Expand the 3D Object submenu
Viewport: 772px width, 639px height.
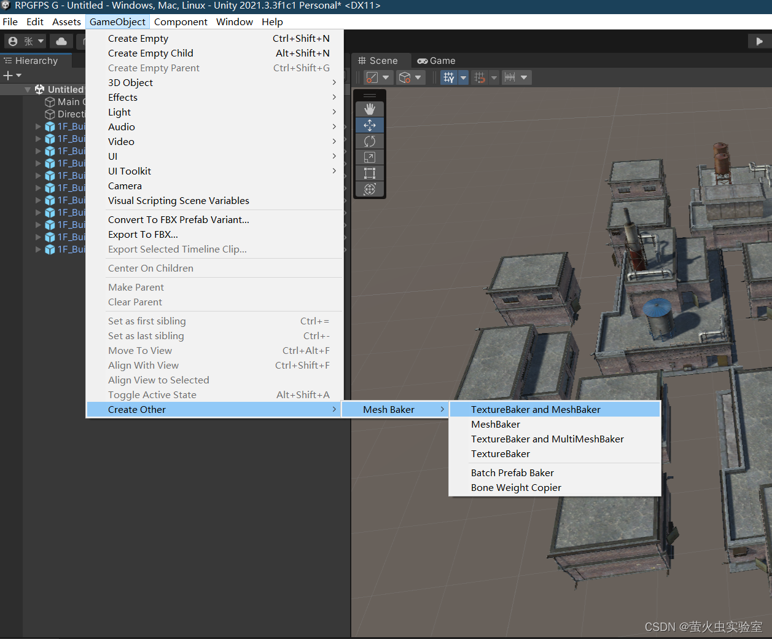[x=214, y=83]
